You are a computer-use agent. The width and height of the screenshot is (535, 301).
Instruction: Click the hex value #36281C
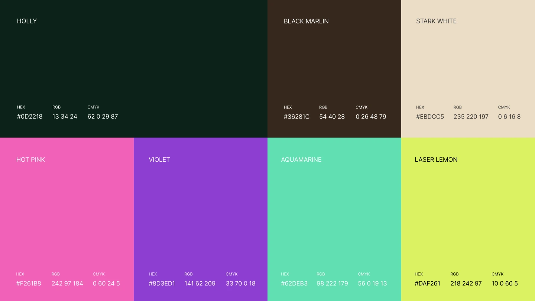[296, 117]
